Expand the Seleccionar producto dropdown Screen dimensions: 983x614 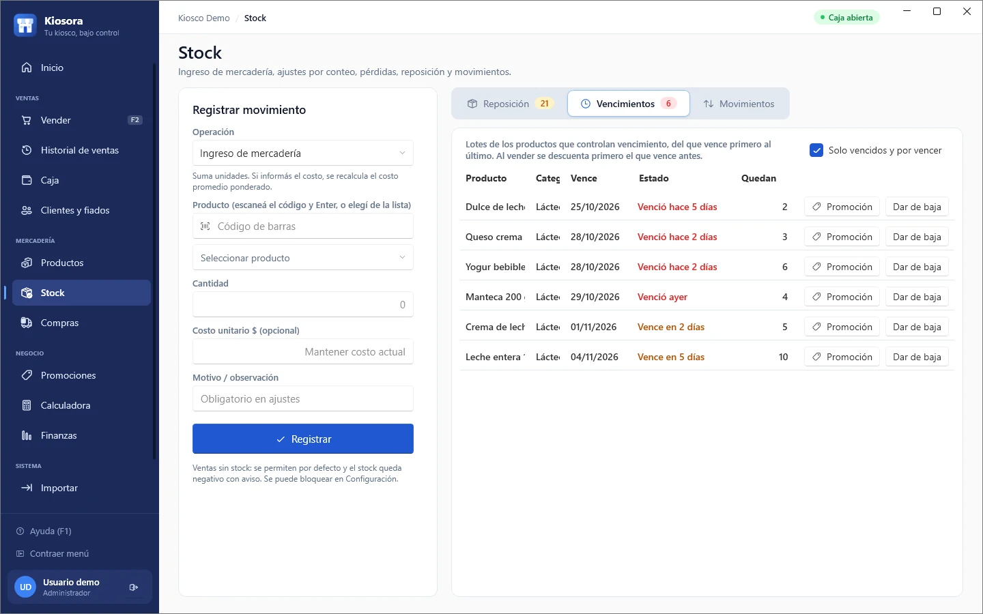pos(303,258)
